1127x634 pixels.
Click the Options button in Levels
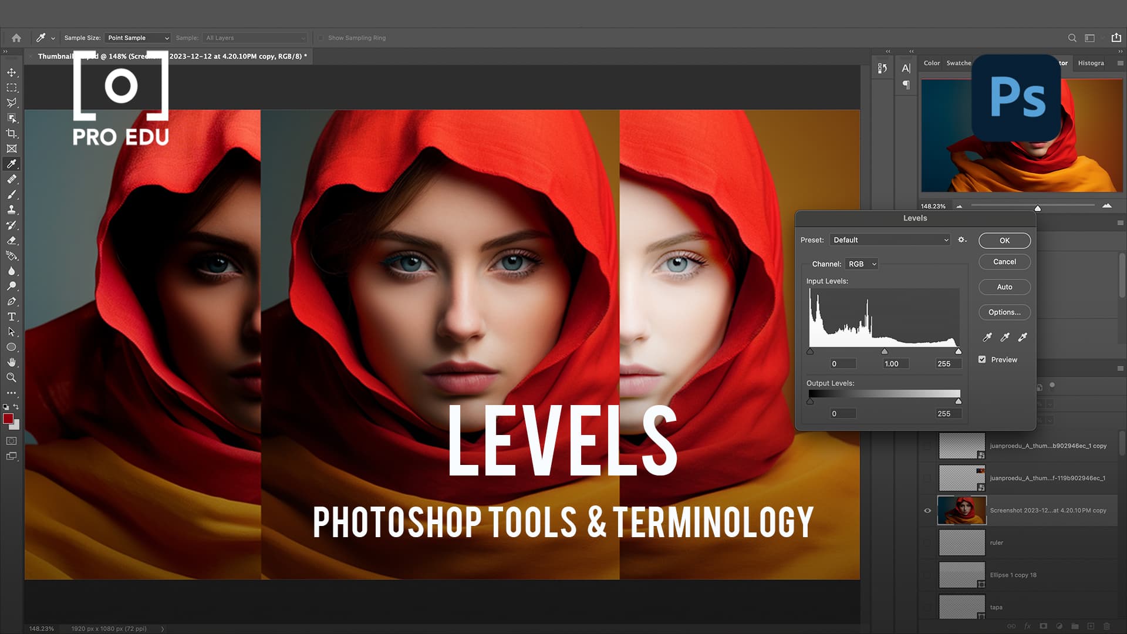1004,312
